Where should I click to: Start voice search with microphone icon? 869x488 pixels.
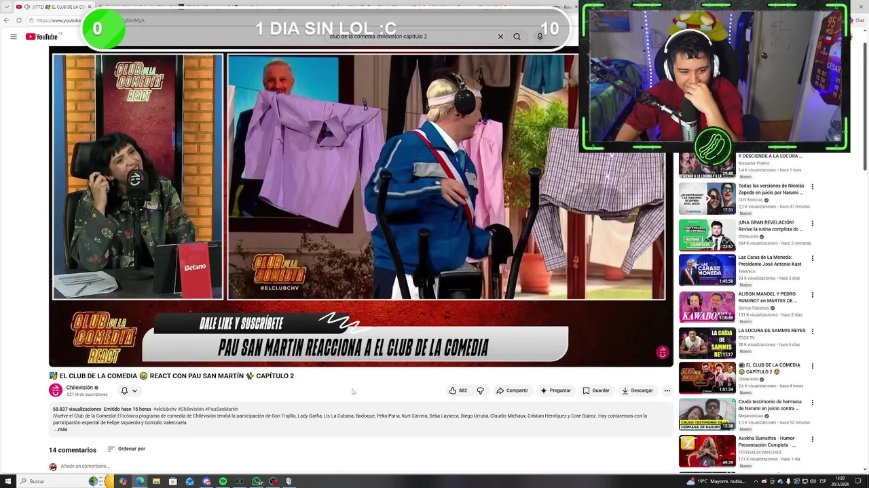tap(540, 37)
